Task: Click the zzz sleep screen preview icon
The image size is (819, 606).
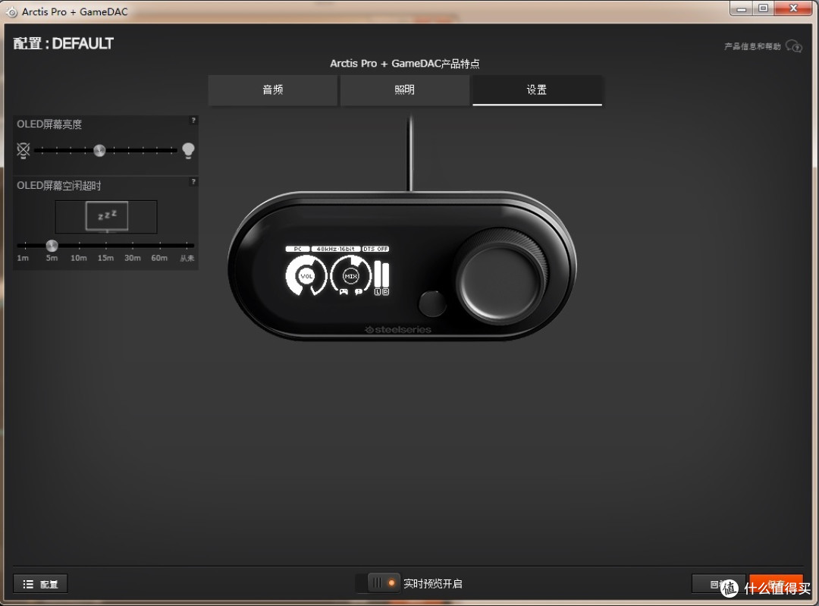Action: click(107, 216)
